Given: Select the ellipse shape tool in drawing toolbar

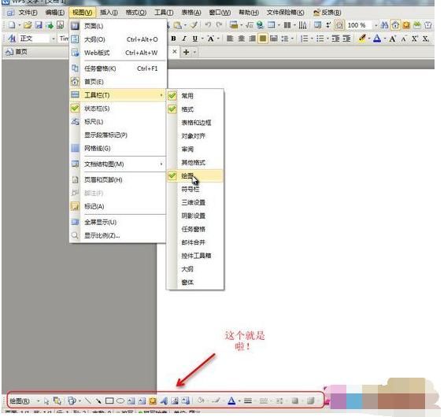Looking at the screenshot, I should pyautogui.click(x=120, y=400).
